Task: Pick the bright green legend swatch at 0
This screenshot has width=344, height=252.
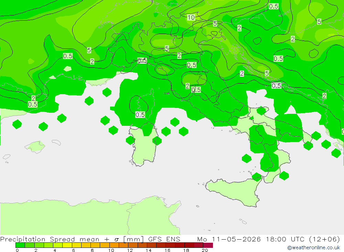Action: click(x=20, y=245)
